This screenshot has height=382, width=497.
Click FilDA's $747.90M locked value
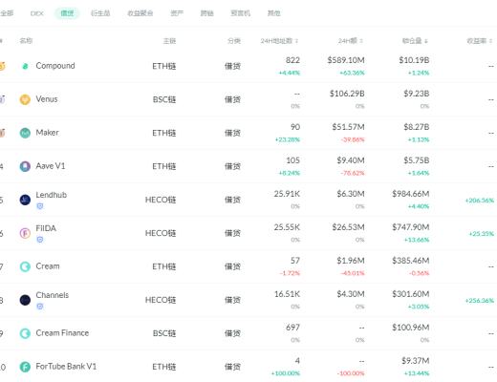click(411, 227)
